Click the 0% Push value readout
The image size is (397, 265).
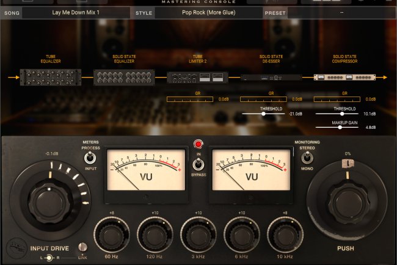(348, 154)
